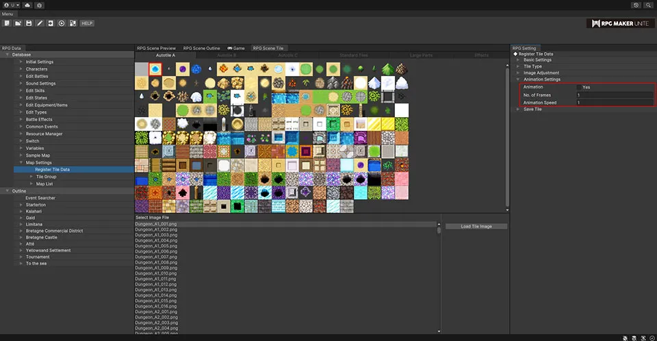
Task: Expand the Save Tile section
Action: pos(518,109)
